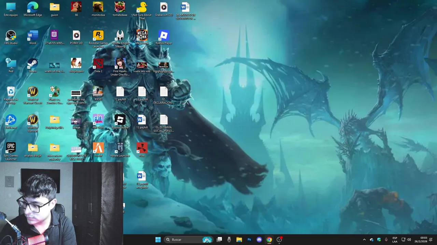Select the tomatedaaa image file
The image size is (437, 245).
[120, 10]
